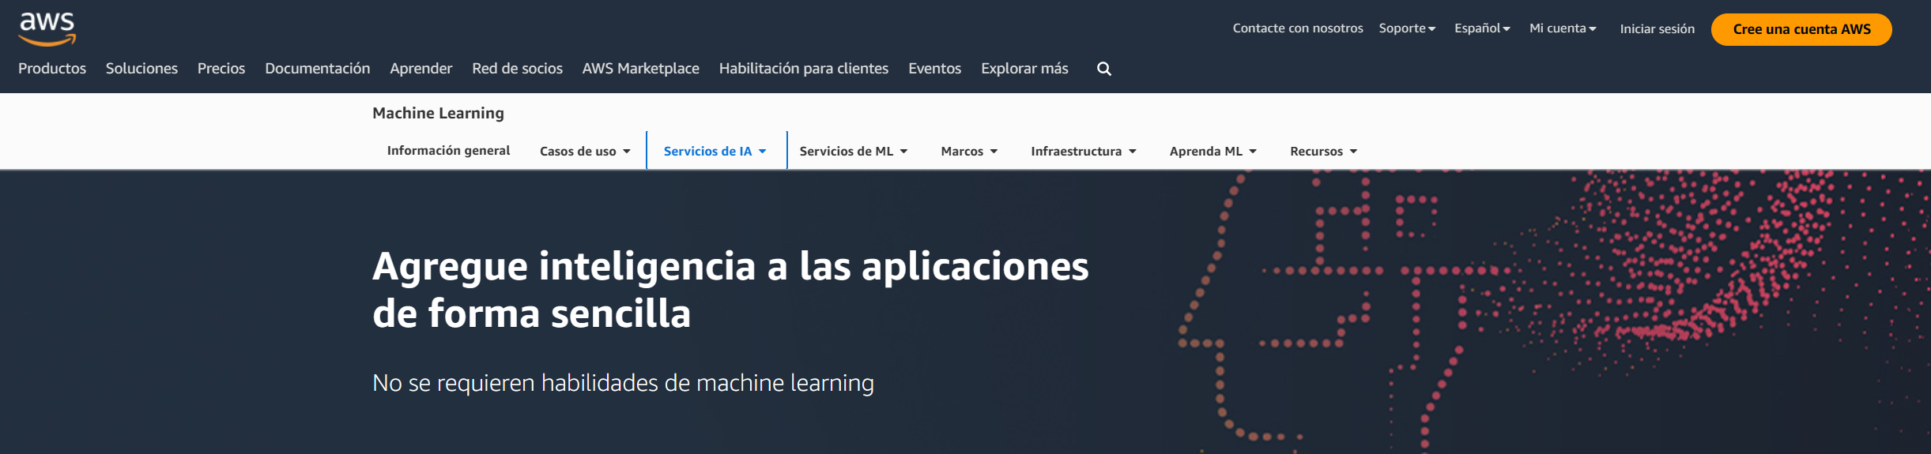Viewport: 1931px width, 454px height.
Task: Open the Aprender menu
Action: pos(421,69)
